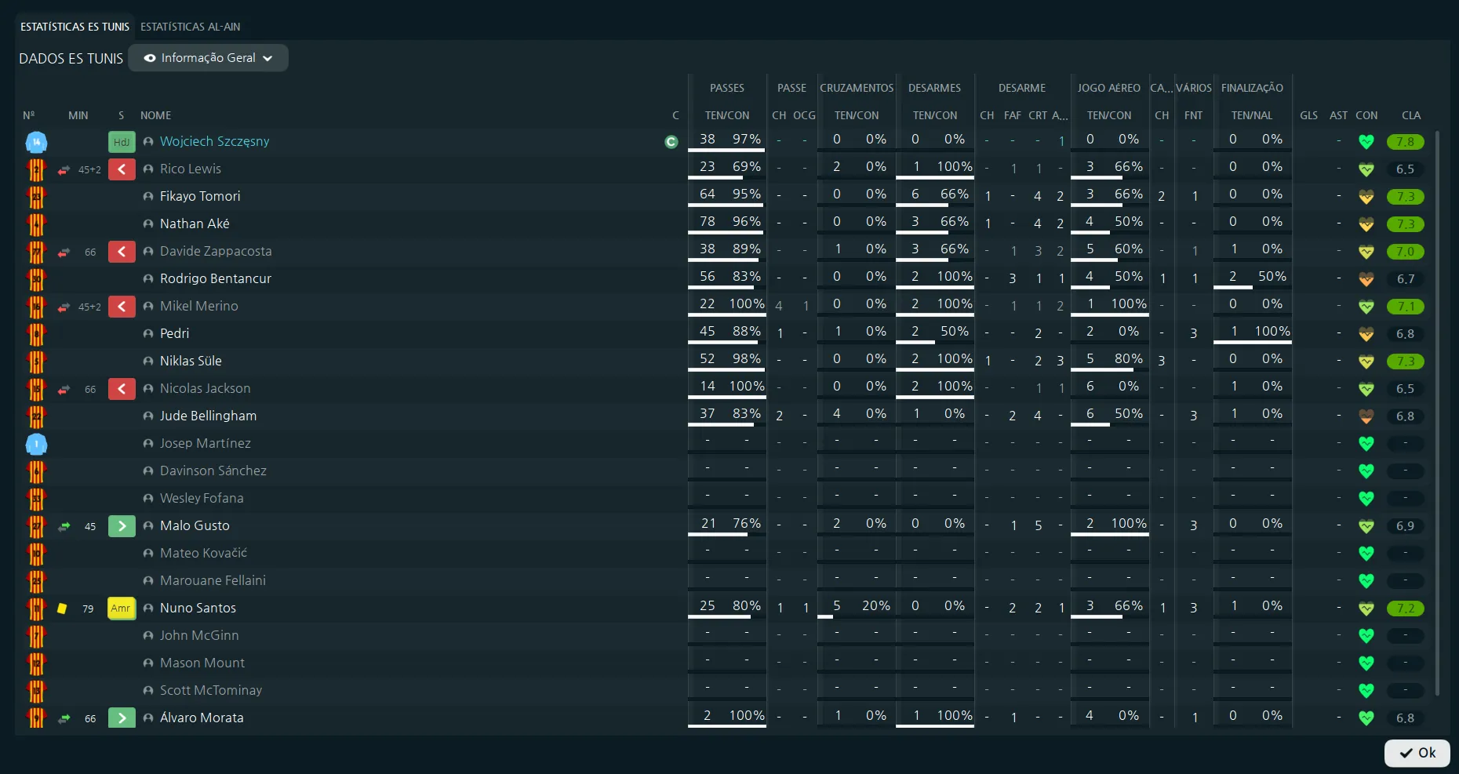Screen dimensions: 1459x774
Task: Click Josep Martínez's goalkeeper shirt icon
Action: [x=36, y=444]
